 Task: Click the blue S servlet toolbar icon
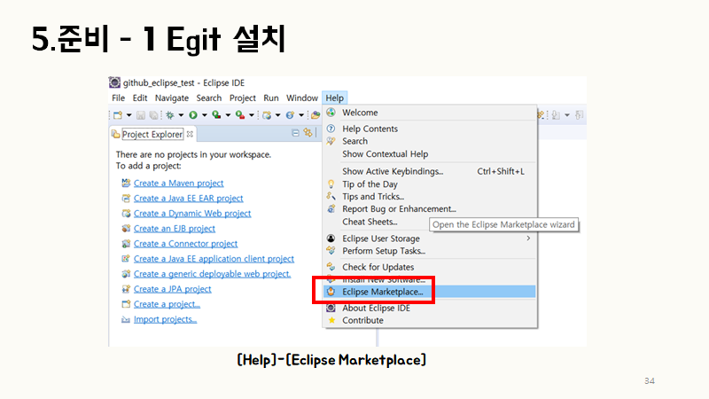pyautogui.click(x=290, y=115)
